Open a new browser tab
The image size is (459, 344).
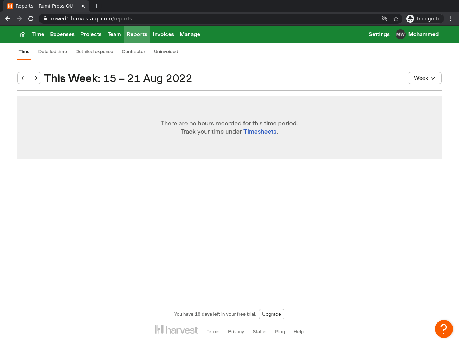(x=97, y=6)
